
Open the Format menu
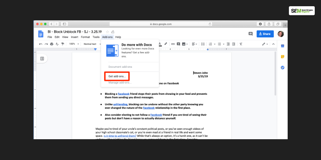[x=85, y=37]
